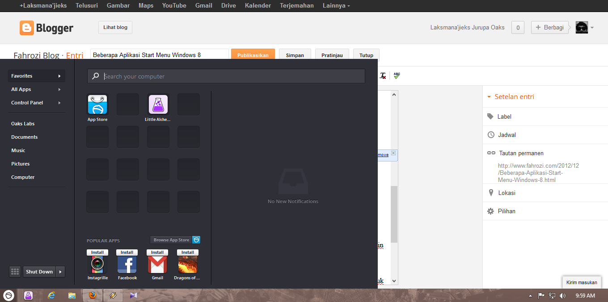Click Publikasikan to publish the post

coord(253,55)
